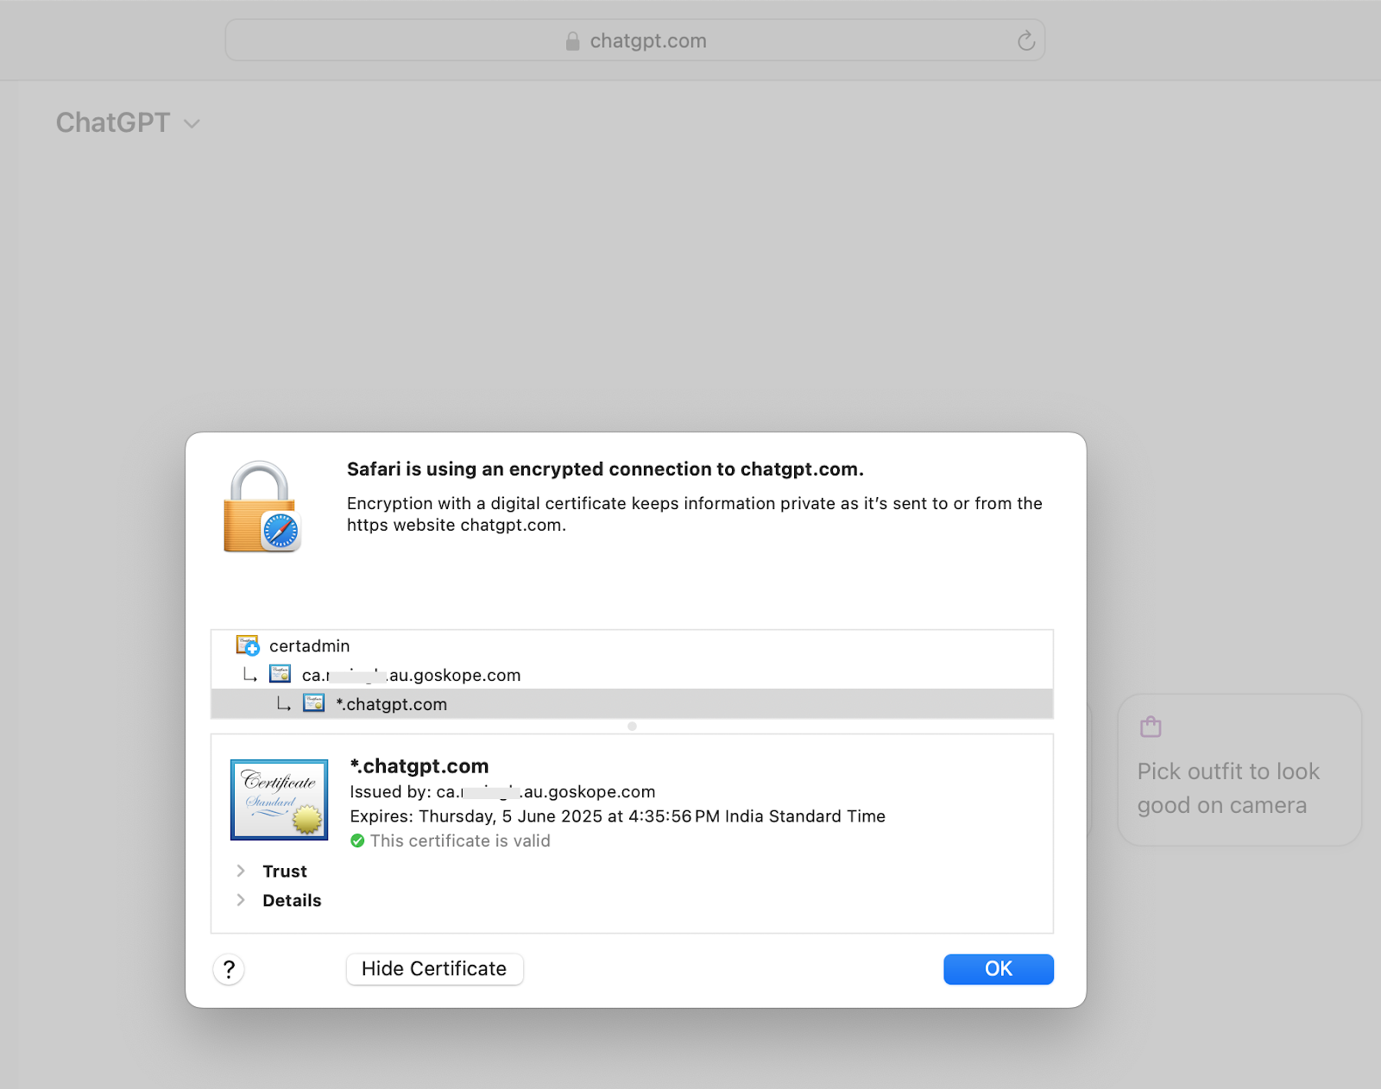This screenshot has width=1381, height=1089.
Task: Click the 'Issued by' goskope.com text
Action: [x=502, y=792]
